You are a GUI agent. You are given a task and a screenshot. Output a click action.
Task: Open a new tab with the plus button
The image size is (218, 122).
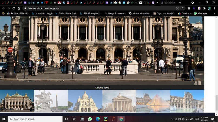[x=180, y=3]
